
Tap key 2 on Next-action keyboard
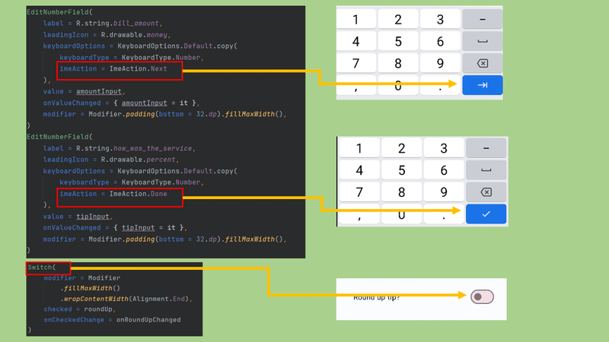coord(398,19)
